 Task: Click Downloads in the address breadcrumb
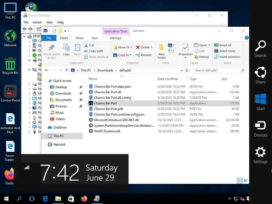[105, 70]
